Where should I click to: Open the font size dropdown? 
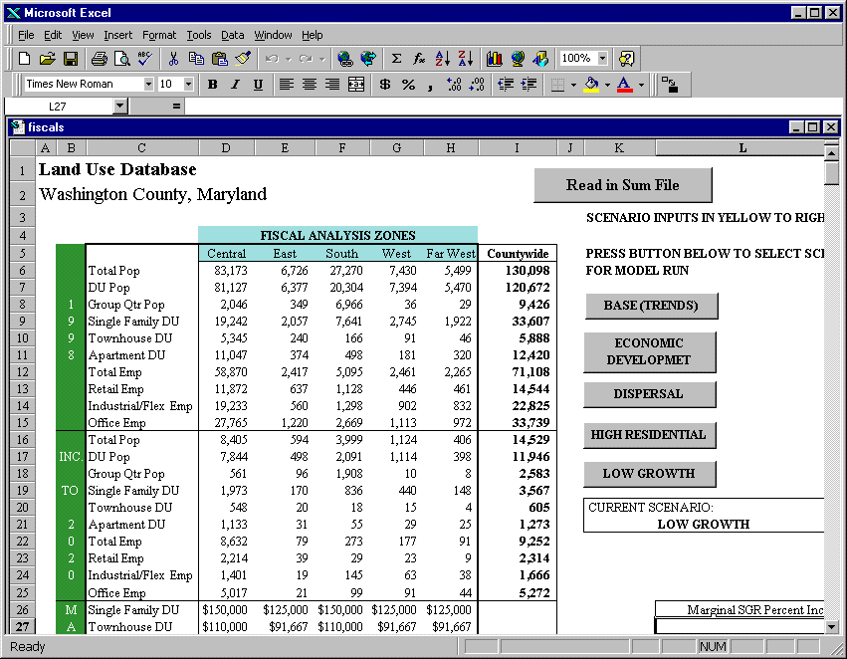188,85
